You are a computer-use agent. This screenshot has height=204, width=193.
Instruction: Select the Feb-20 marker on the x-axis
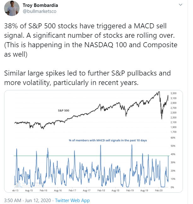click(159, 190)
